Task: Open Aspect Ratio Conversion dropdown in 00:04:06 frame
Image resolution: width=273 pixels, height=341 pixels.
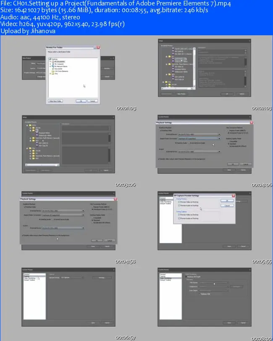Action: pyautogui.click(x=199, y=139)
